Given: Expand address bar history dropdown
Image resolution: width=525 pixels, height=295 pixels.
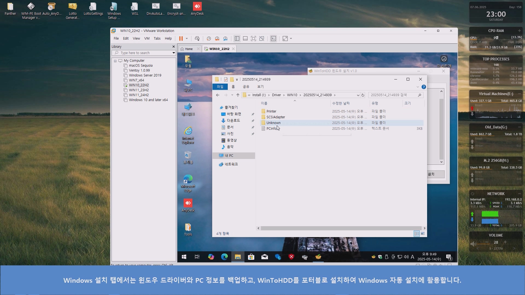Looking at the screenshot, I should pyautogui.click(x=358, y=95).
